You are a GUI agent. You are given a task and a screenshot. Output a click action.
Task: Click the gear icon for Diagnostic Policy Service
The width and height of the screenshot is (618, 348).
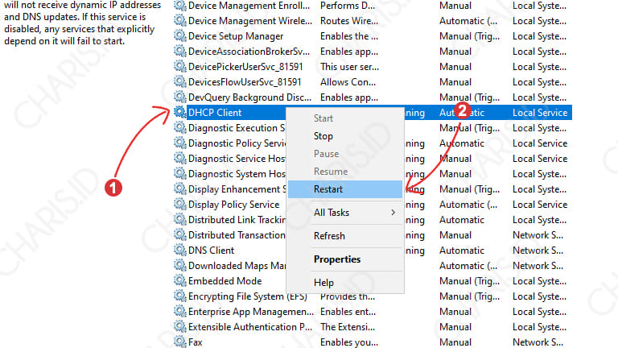click(180, 143)
